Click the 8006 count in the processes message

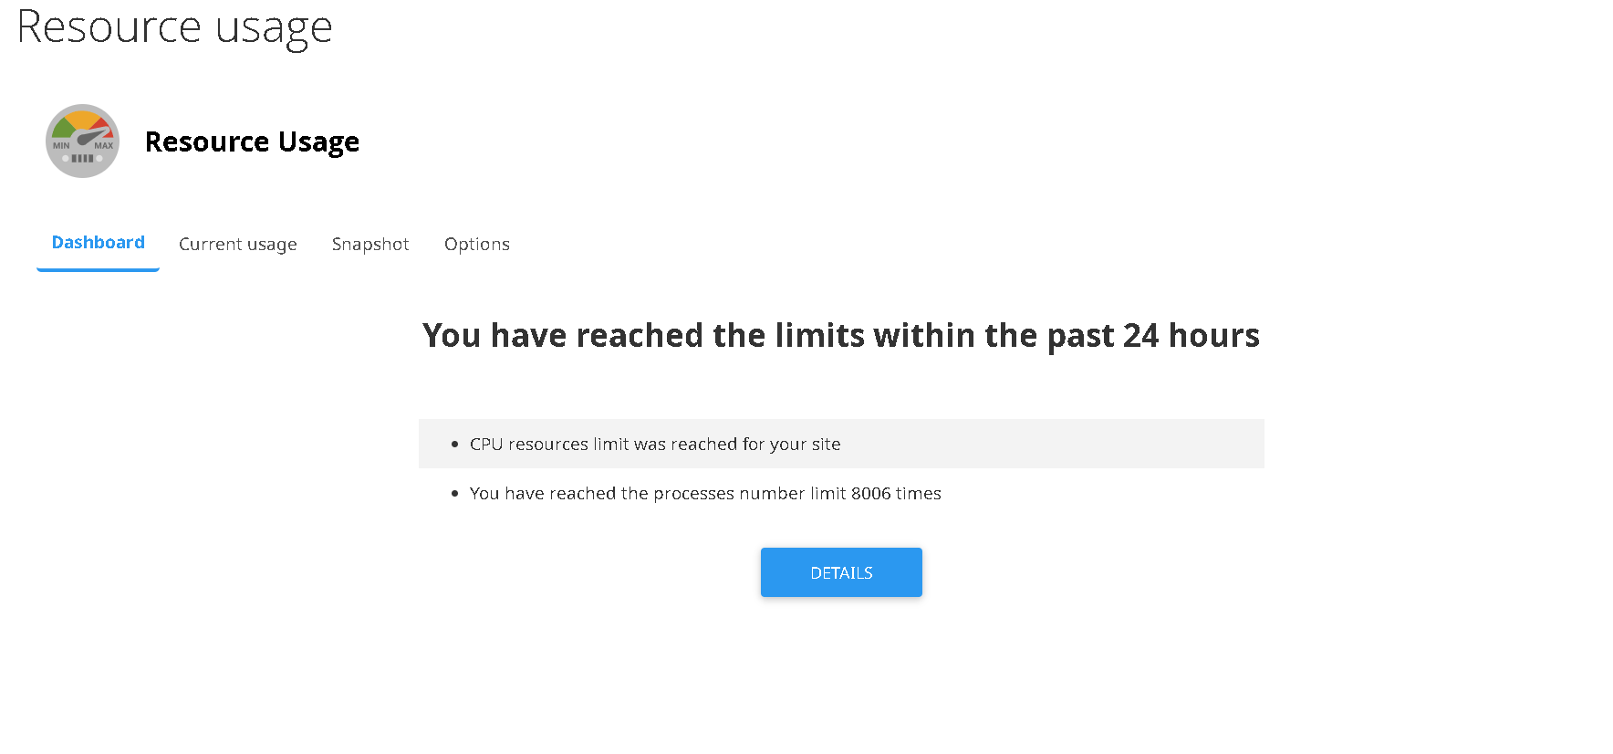click(x=870, y=494)
